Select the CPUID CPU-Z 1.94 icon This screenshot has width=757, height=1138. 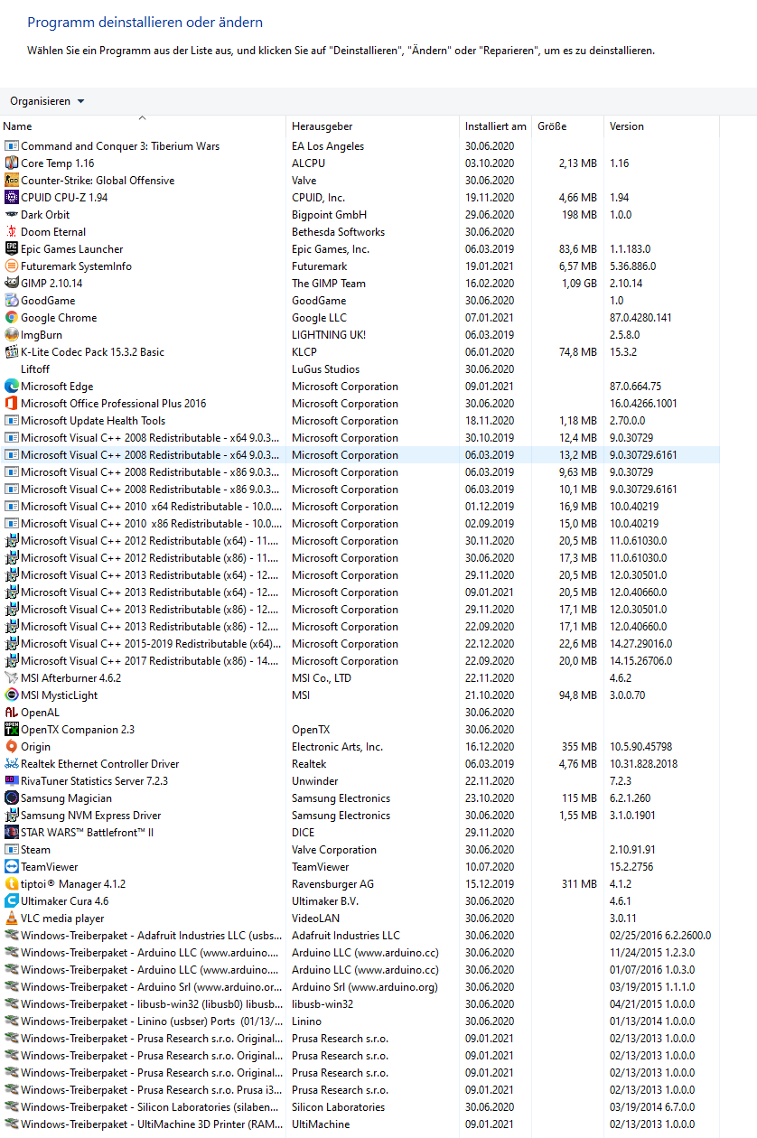(12, 198)
